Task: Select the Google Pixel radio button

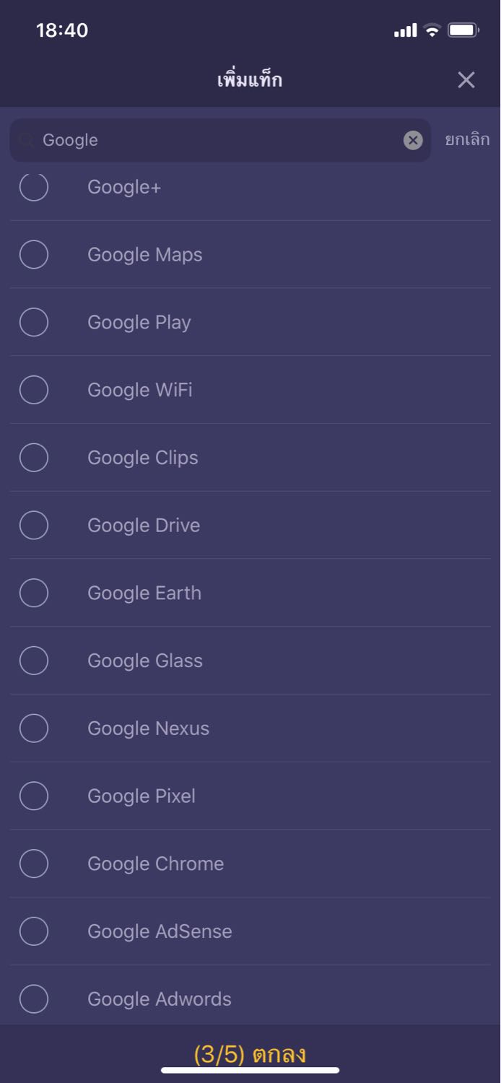Action: coord(34,796)
